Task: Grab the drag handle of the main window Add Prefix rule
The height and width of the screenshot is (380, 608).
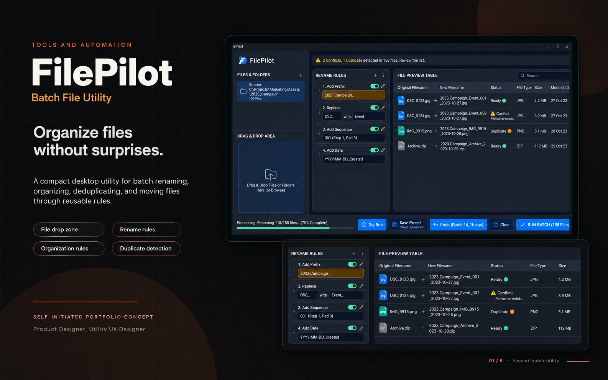Action: (319, 91)
